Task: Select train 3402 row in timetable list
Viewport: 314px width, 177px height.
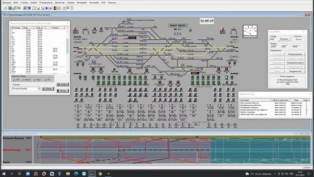Action: click(x=38, y=62)
